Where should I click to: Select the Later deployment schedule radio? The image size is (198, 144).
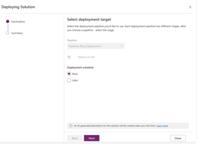click(69, 80)
